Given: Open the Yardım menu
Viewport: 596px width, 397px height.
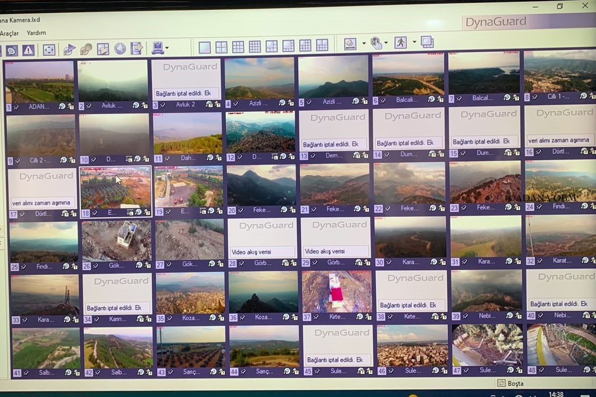Looking at the screenshot, I should point(36,33).
